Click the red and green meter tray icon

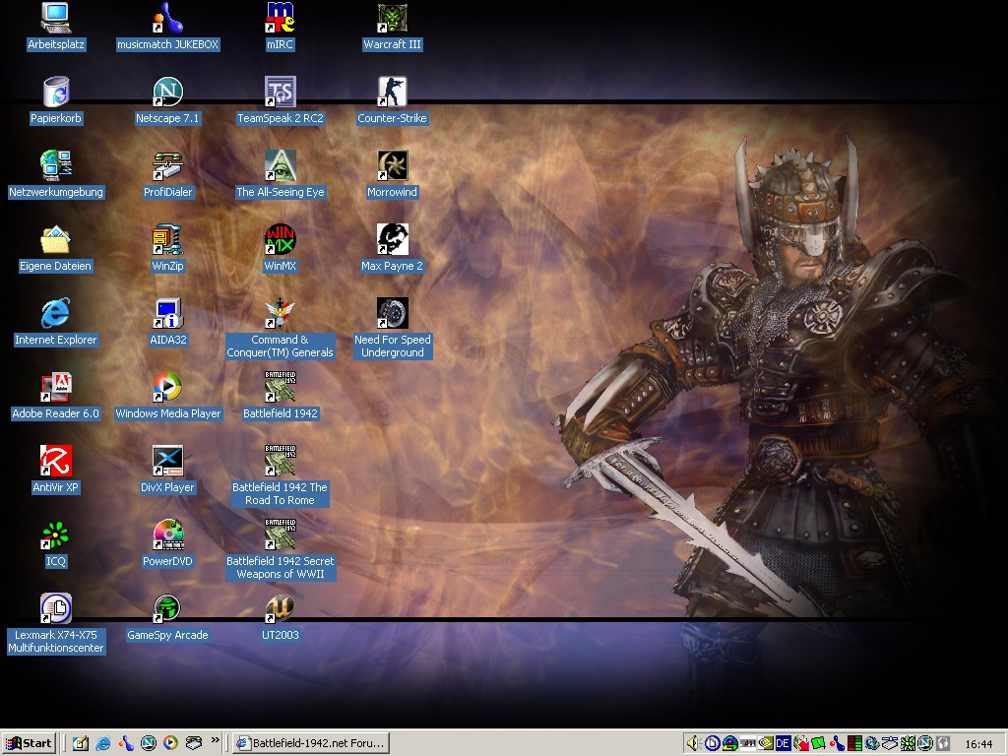tap(854, 744)
